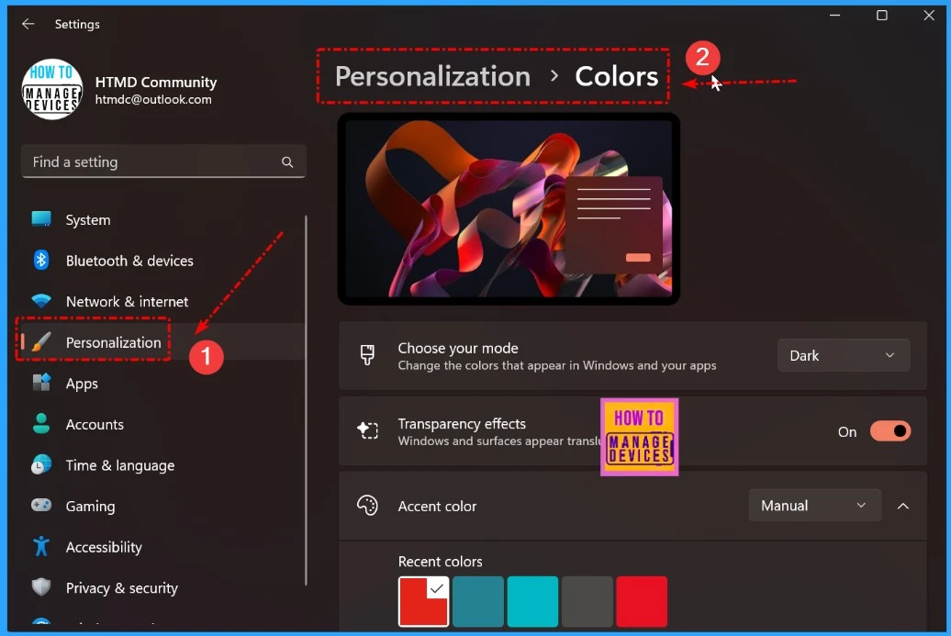Click the Privacy & security shield icon

[x=41, y=586]
